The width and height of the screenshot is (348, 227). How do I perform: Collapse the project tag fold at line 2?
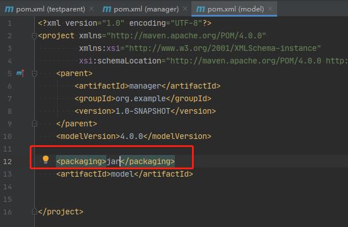34,36
